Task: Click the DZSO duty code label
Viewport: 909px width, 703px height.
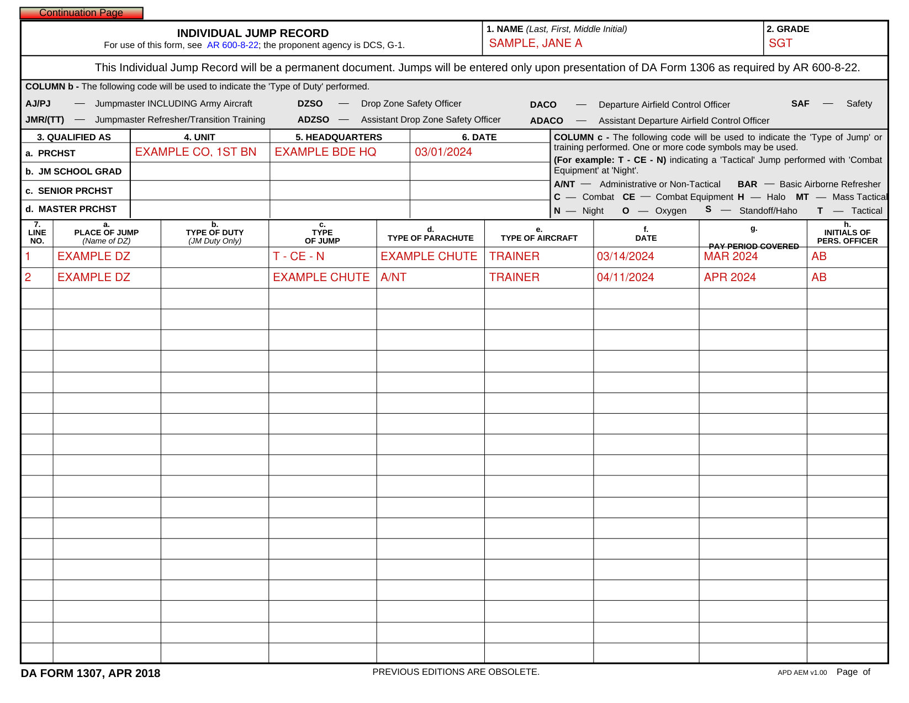Action: coord(310,104)
